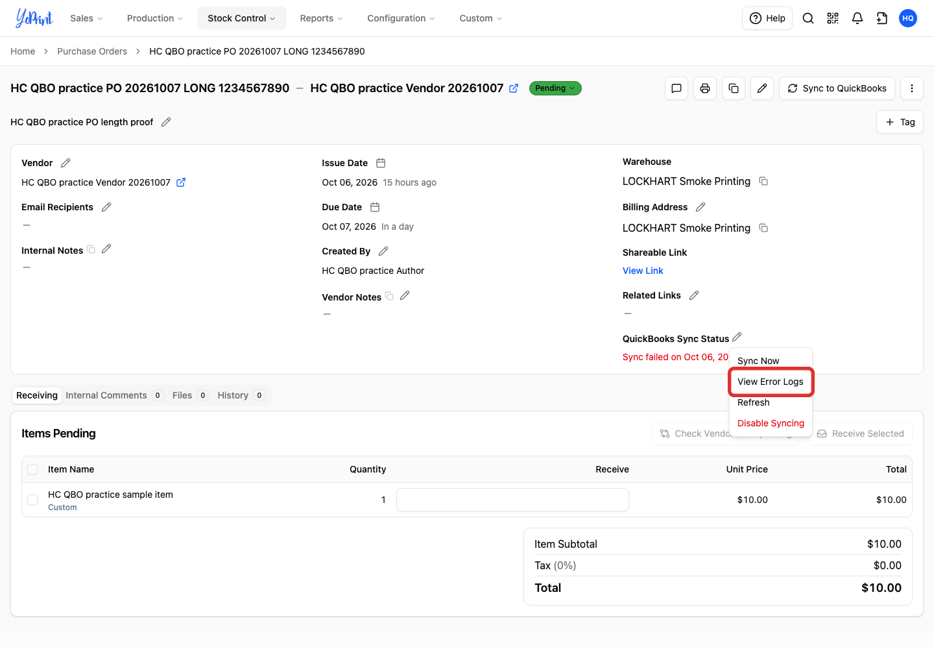
Task: Edit Email Recipients pencil icon
Action: click(106, 207)
